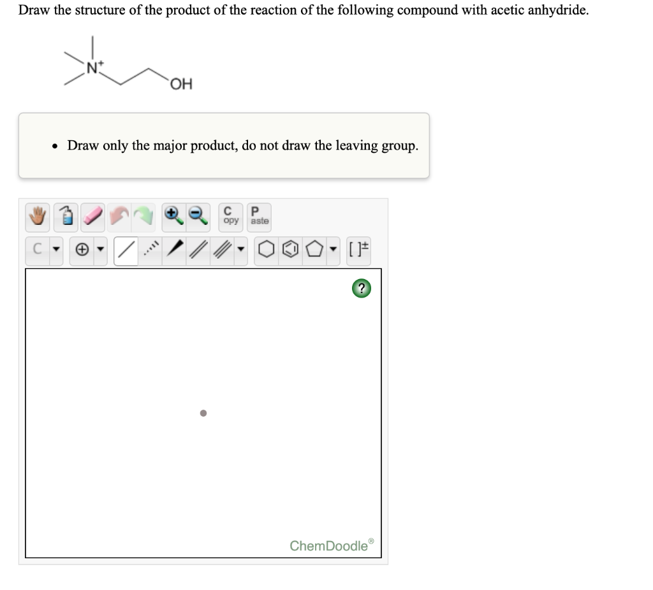Select the Eraser tool
The height and width of the screenshot is (590, 653).
[91, 217]
